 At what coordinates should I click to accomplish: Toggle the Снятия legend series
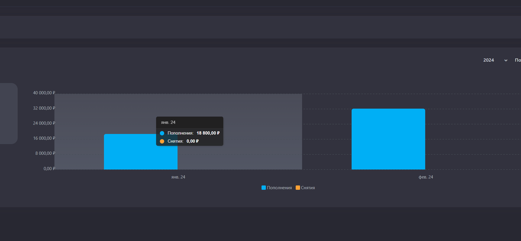click(305, 188)
